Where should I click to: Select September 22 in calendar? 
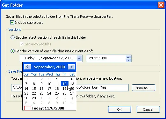click(x=34, y=93)
